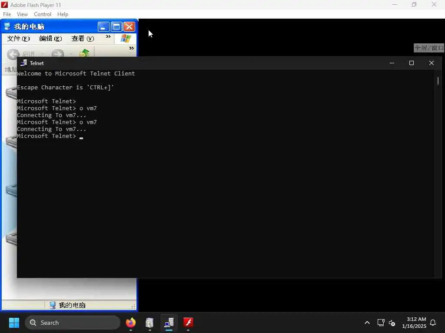445x333 pixels.
Task: Click the Back arrow in 我的电脑 toolbar
Action: [x=13, y=54]
